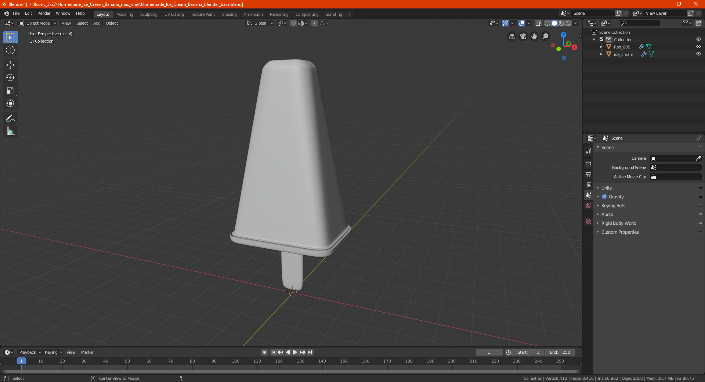Viewport: 705px width, 382px height.
Task: Click the End frame field
Action: 560,352
